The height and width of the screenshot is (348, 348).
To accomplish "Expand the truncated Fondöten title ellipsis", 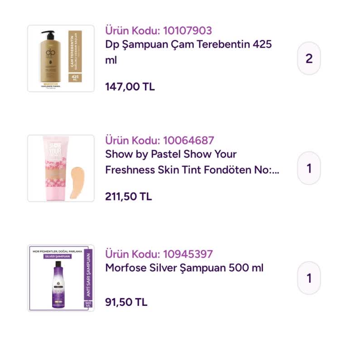I will pos(276,170).
